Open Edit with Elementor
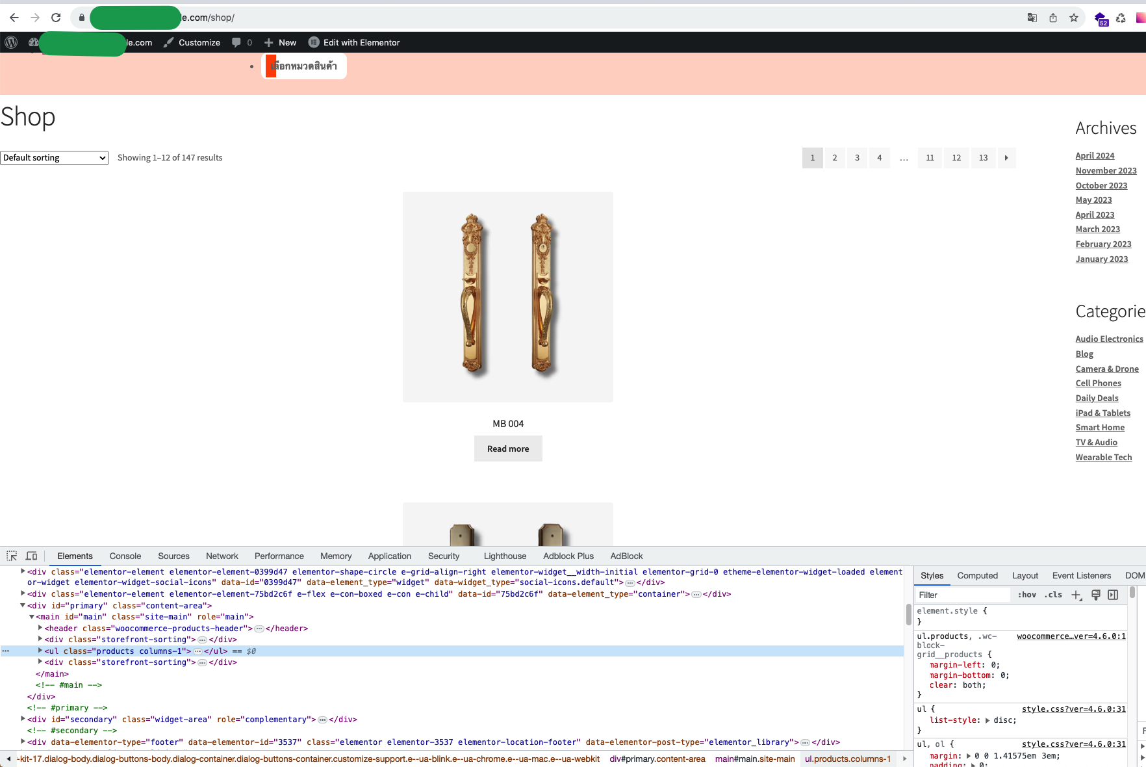The image size is (1146, 767). pos(354,42)
